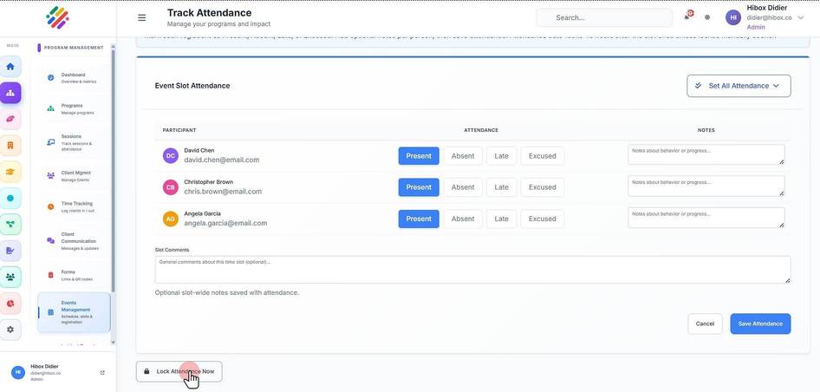Click david.chen@email.com text
The height and width of the screenshot is (392, 820).
click(x=222, y=160)
